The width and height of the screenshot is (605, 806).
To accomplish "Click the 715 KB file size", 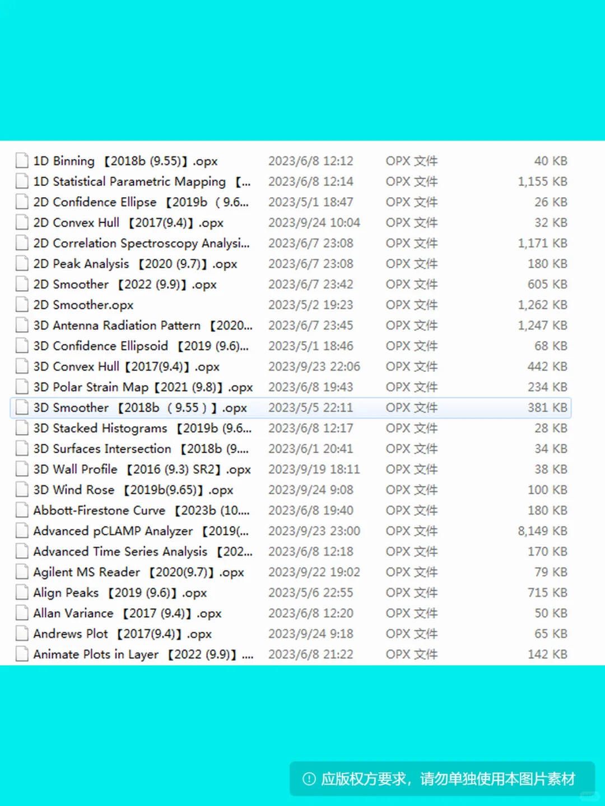I will tap(547, 593).
